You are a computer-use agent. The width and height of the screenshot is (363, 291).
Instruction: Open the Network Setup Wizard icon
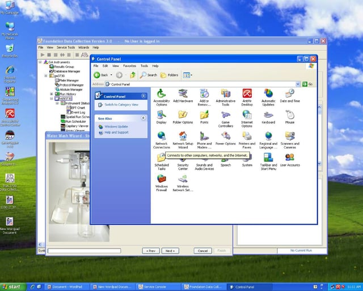pyautogui.click(x=183, y=140)
